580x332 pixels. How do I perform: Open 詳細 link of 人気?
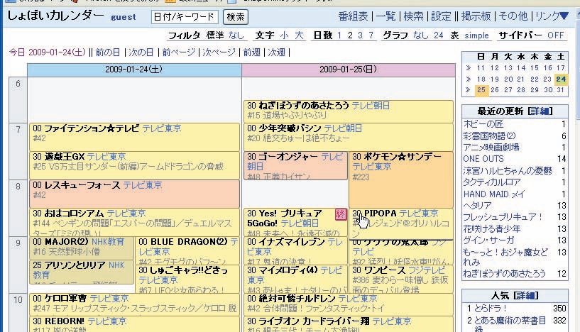[x=526, y=295]
